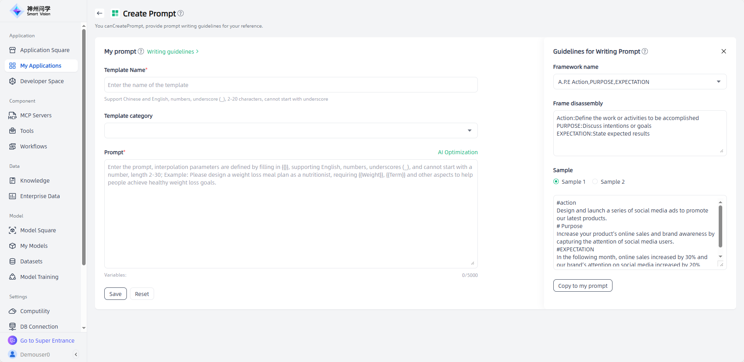
Task: Click the sample text box vertical scrollbar
Action: (720, 227)
